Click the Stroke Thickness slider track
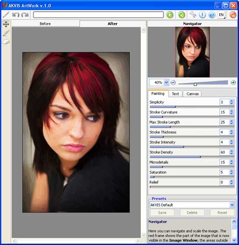 [x=192, y=137]
